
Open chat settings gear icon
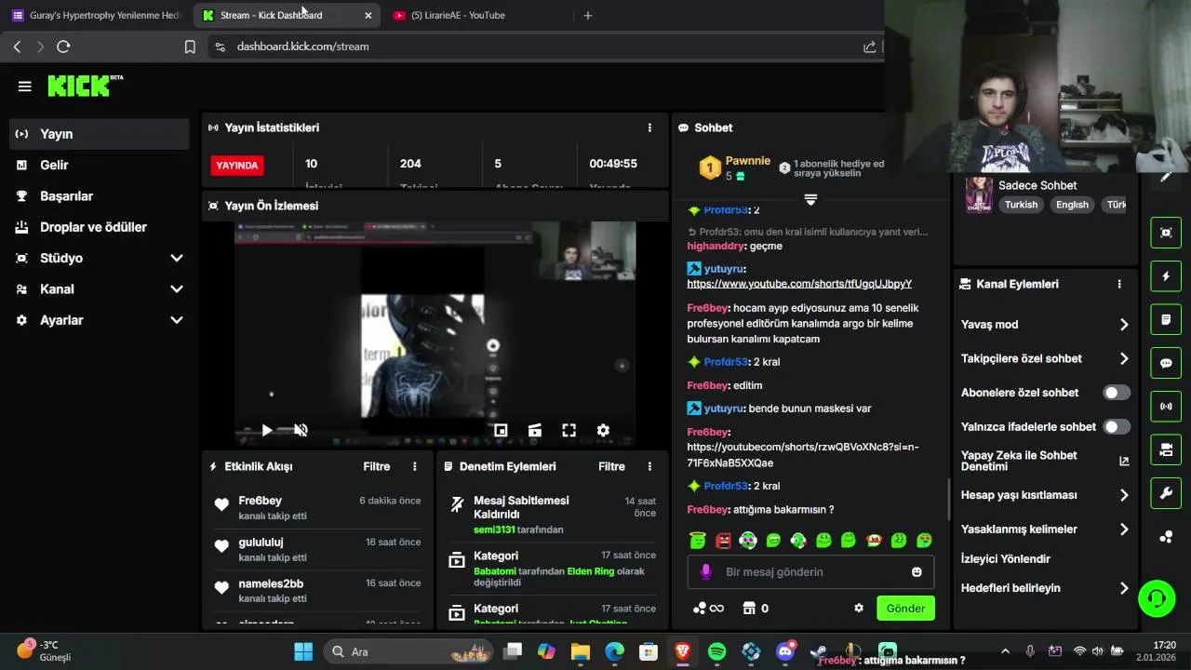click(859, 609)
